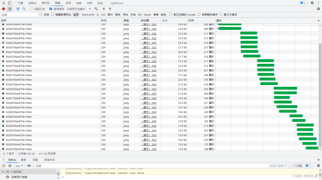Click the console live expression eye icon
The width and height of the screenshot is (322, 180).
(29, 166)
